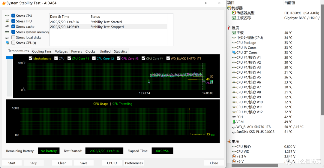The image size is (324, 168).
Task: Click the CPU Package chip icon
Action: [234, 43]
